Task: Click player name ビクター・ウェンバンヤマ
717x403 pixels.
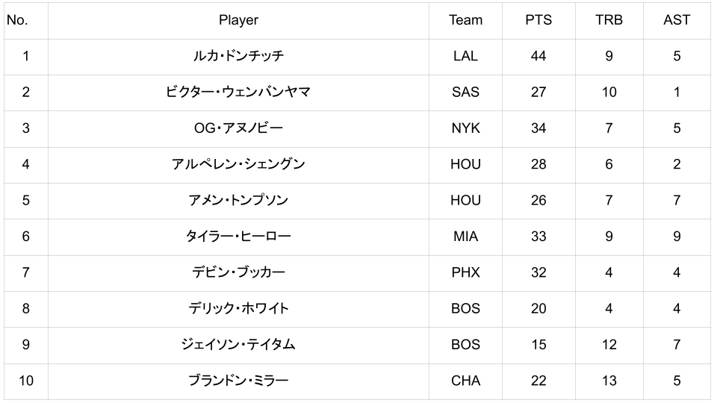Action: pyautogui.click(x=238, y=92)
